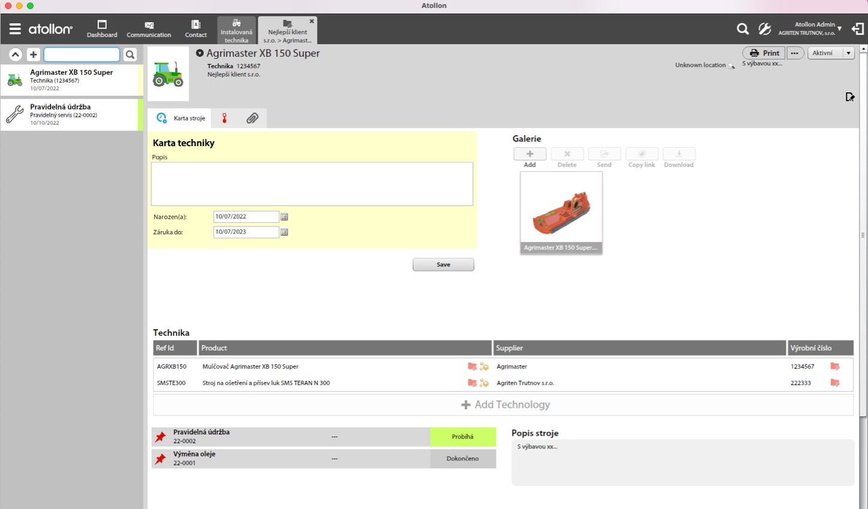Open calendar picker for Narozen(a) date
868x509 pixels.
(x=284, y=217)
